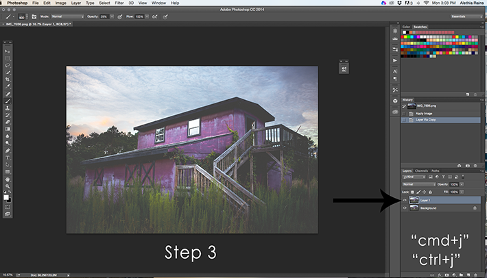The height and width of the screenshot is (278, 487).
Task: Open the Flow slider dropdown
Action: coord(147,16)
